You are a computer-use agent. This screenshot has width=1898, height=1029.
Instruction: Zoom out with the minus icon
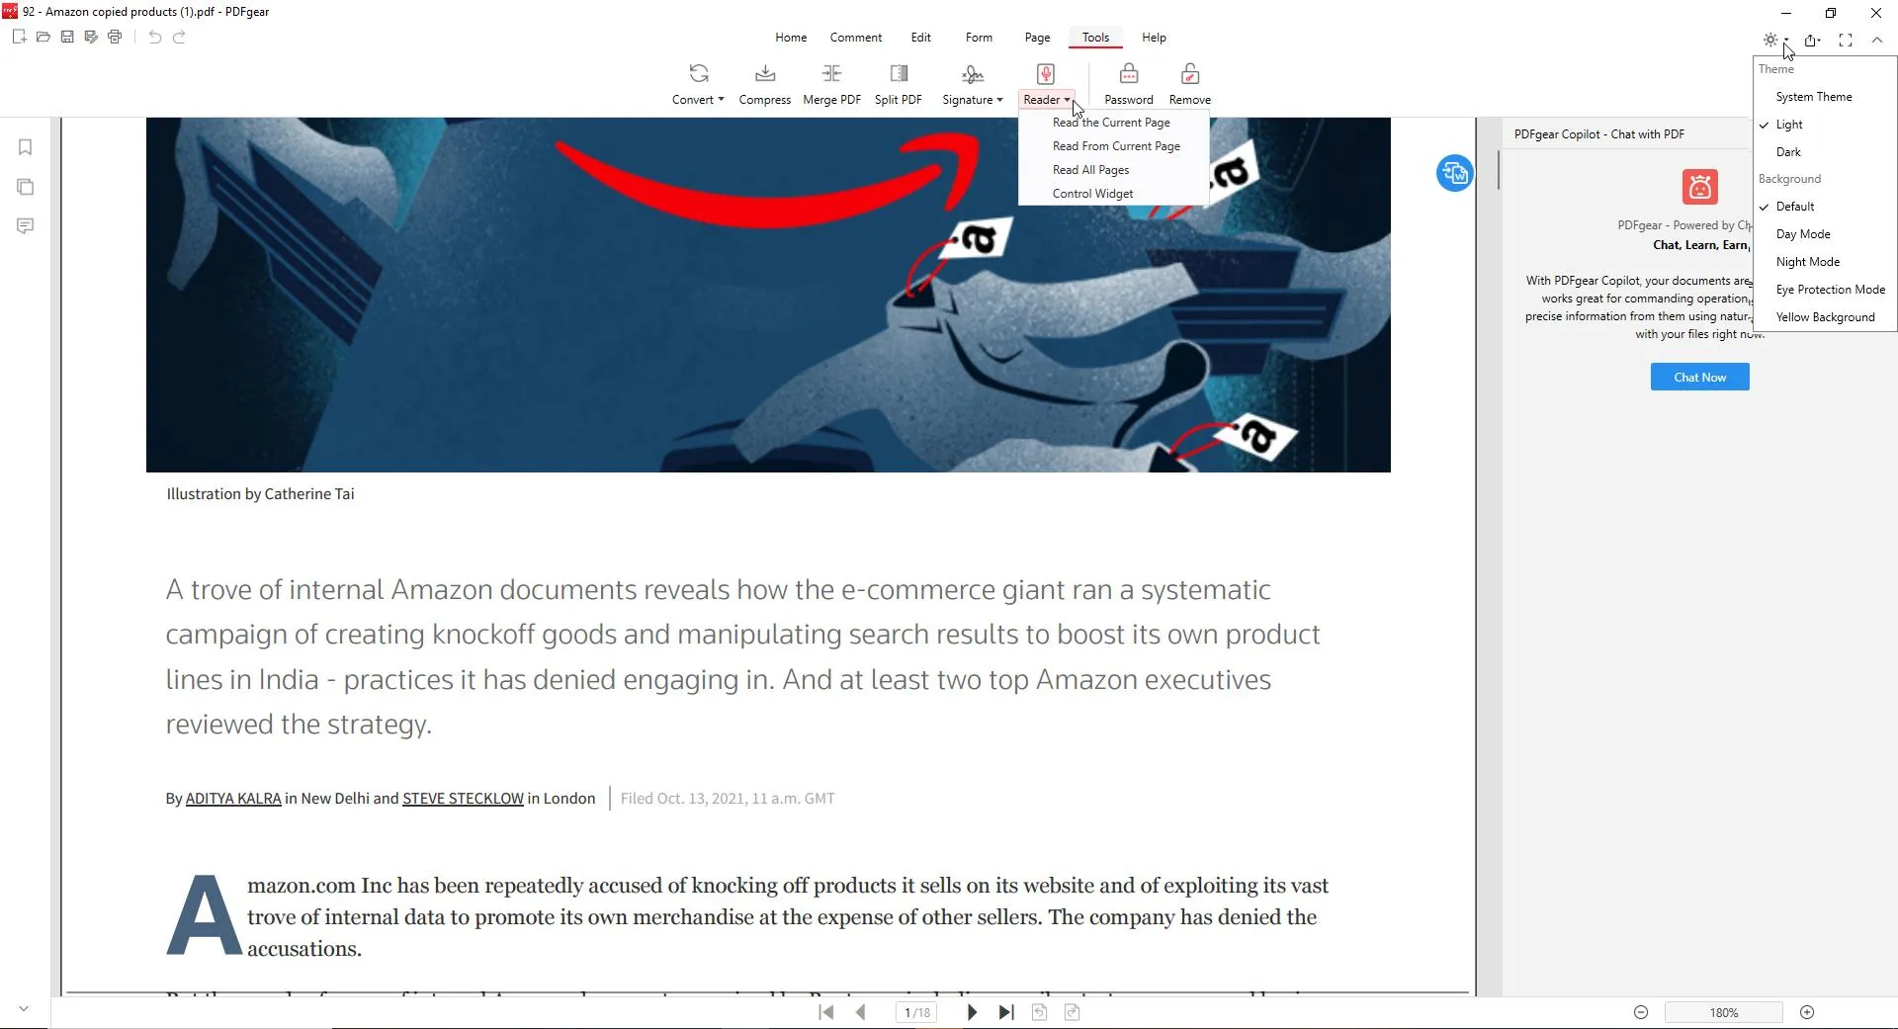point(1641,1012)
